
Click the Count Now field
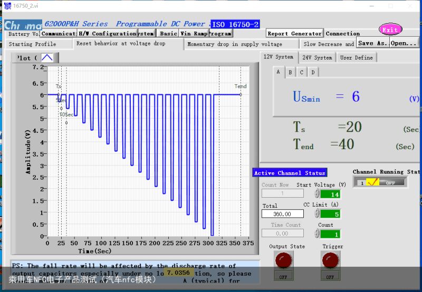[x=283, y=193]
